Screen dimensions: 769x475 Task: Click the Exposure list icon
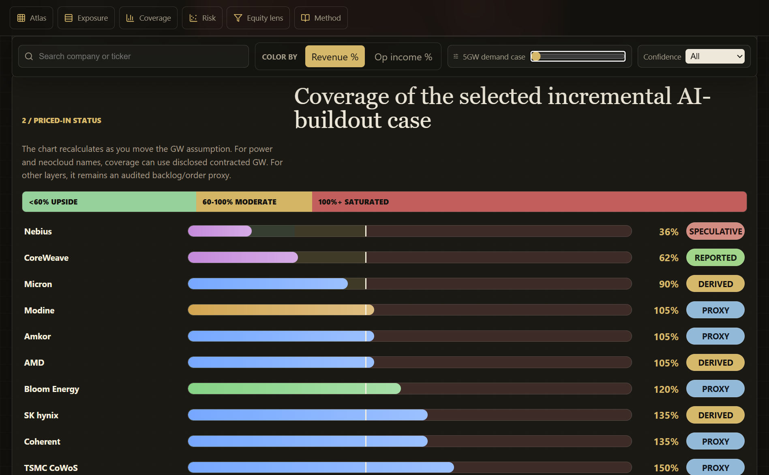point(69,18)
